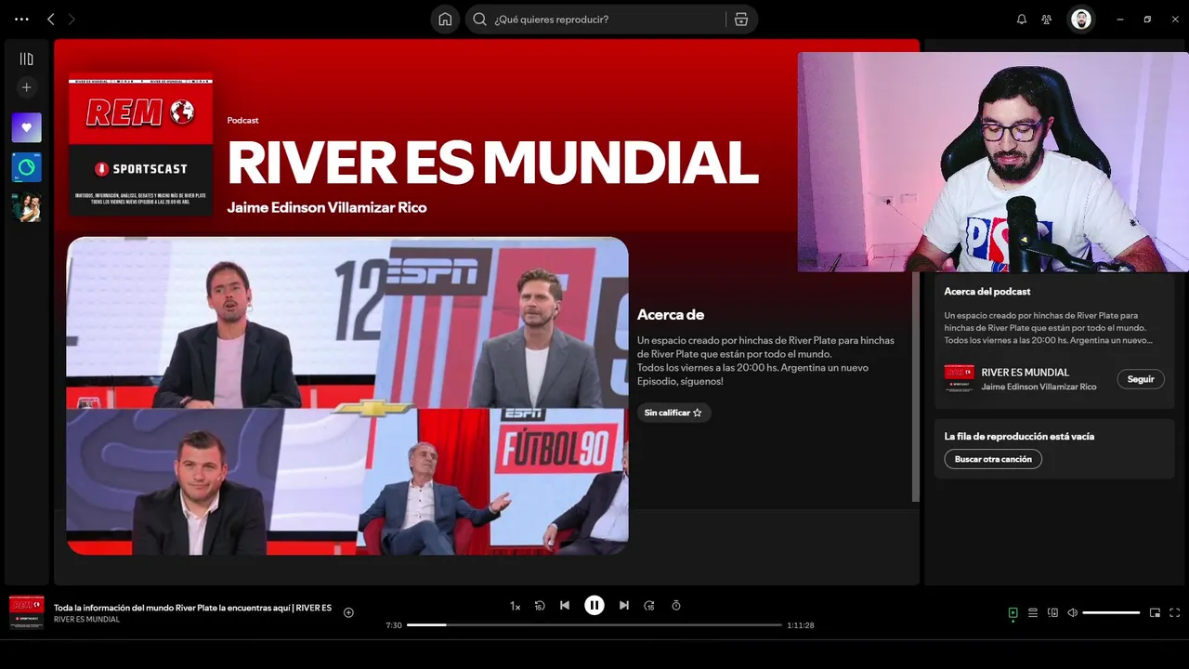1189x669 pixels.
Task: Rate the podcast via Sin calificar
Action: click(x=673, y=413)
